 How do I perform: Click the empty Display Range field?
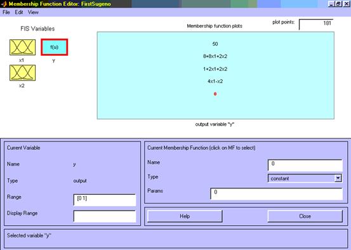coord(105,216)
